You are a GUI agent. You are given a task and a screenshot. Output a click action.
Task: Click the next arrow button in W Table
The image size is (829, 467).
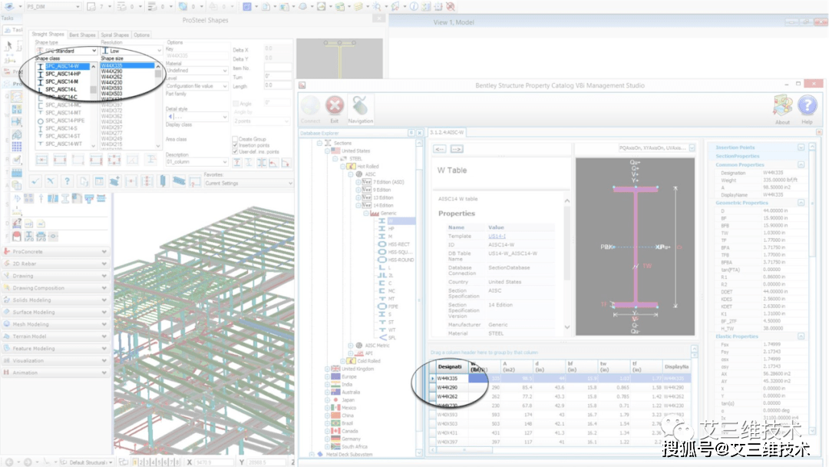click(x=456, y=149)
